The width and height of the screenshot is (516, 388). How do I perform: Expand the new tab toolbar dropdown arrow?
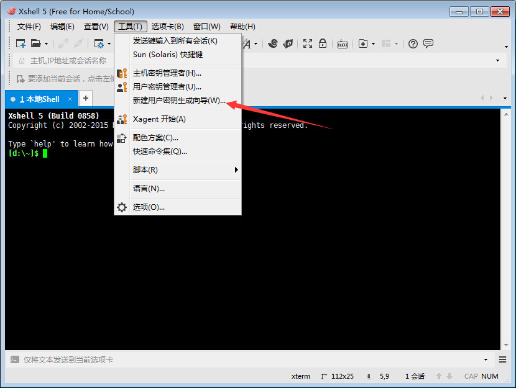tap(373, 43)
